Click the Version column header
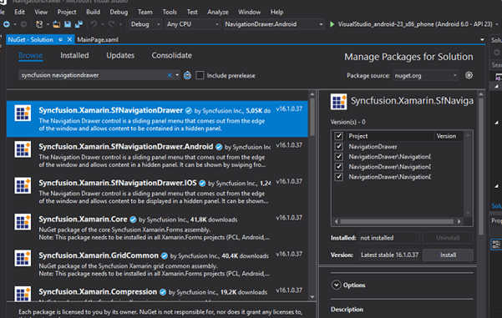502x318 pixels. pos(449,136)
